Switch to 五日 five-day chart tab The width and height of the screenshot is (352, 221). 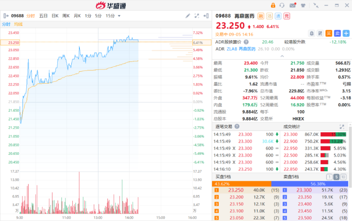point(43,15)
